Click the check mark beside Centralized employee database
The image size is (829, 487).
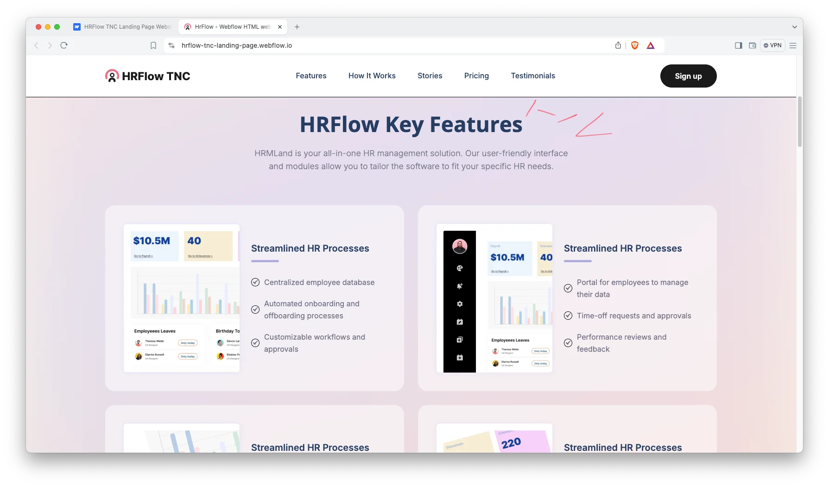click(255, 282)
